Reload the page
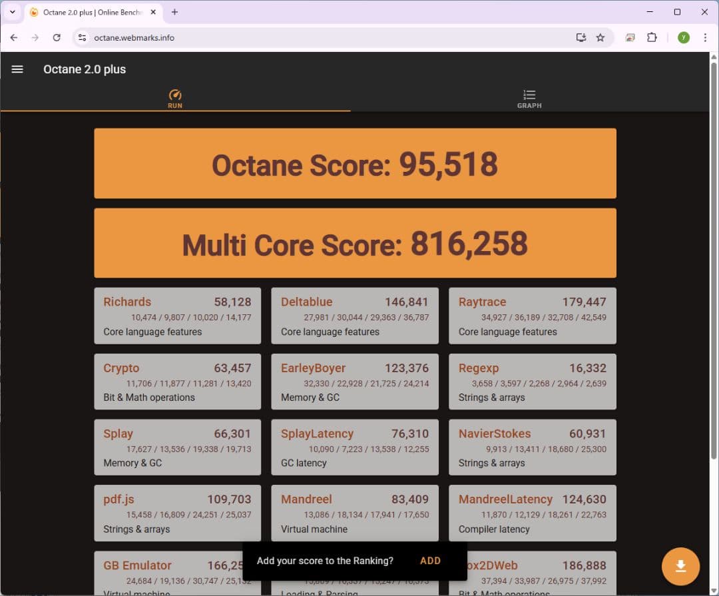719x596 pixels. [56, 37]
